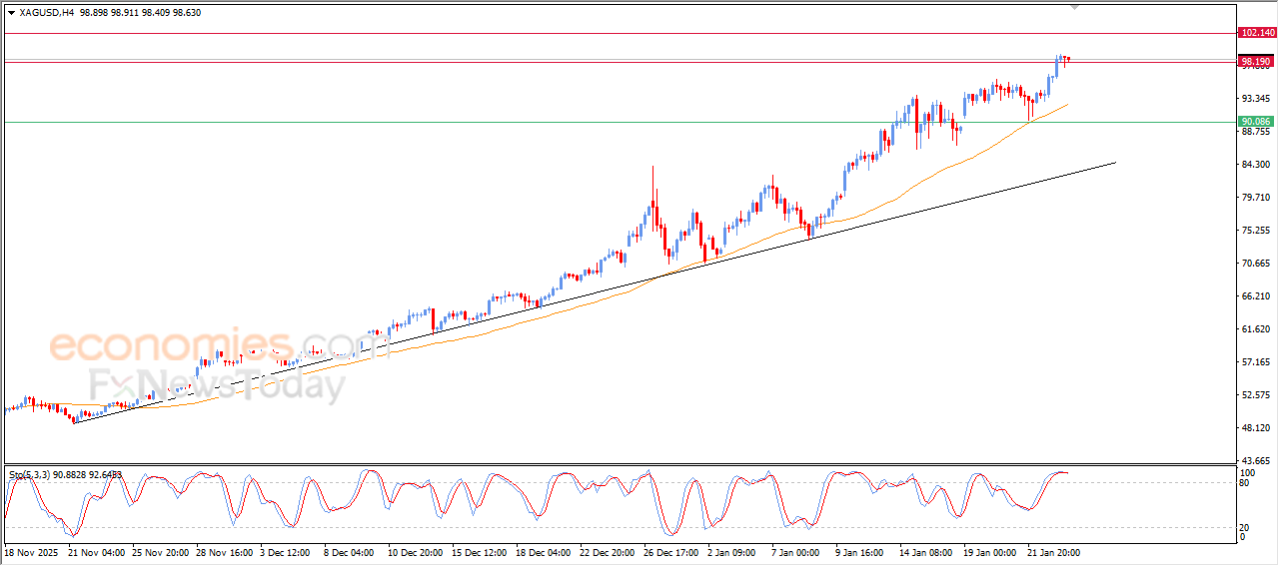Viewport: 1279px width, 566px height.
Task: Click the 57.165 value on price axis
Action: (x=1256, y=362)
